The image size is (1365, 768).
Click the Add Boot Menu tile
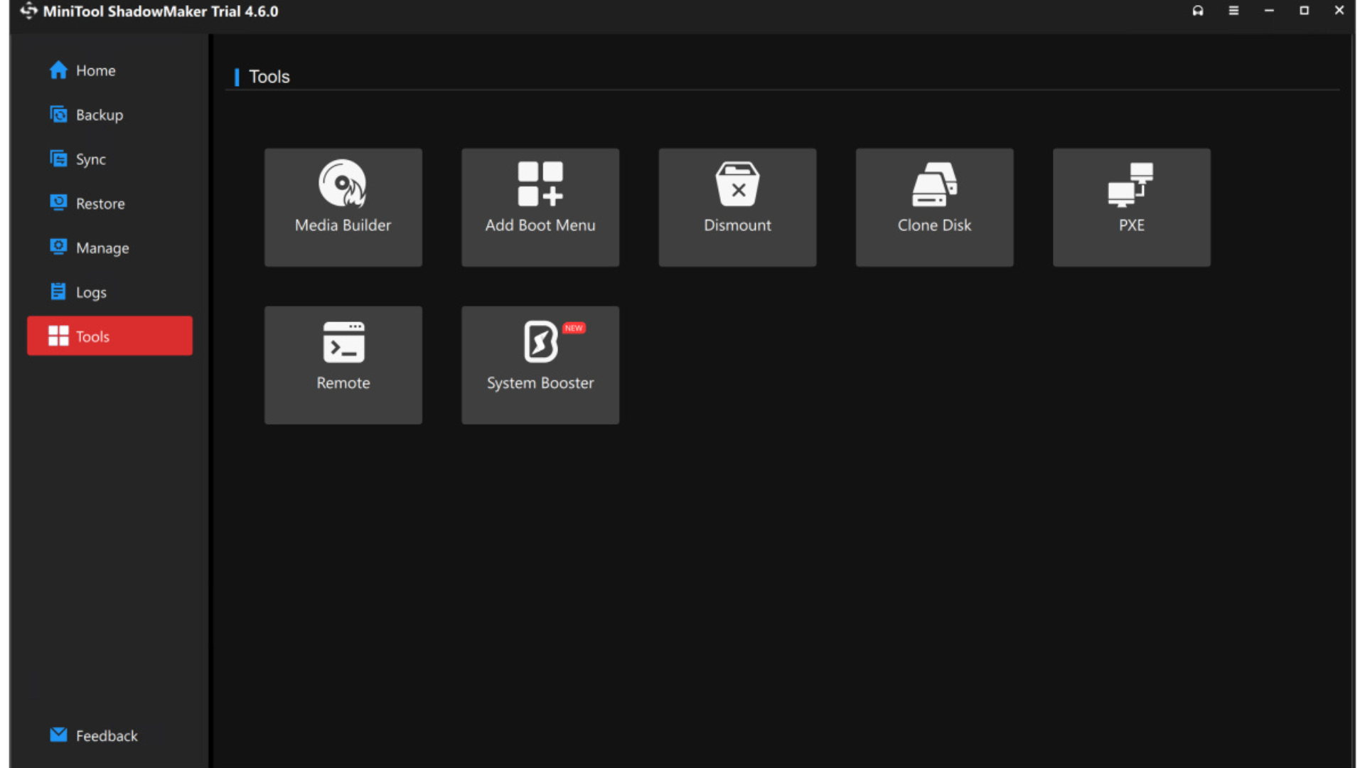540,207
